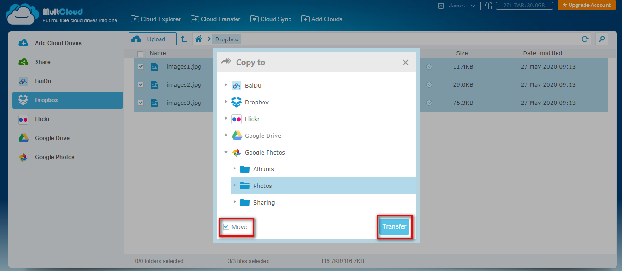622x271 pixels.
Task: Expand the Sharing folder node
Action: tap(235, 202)
